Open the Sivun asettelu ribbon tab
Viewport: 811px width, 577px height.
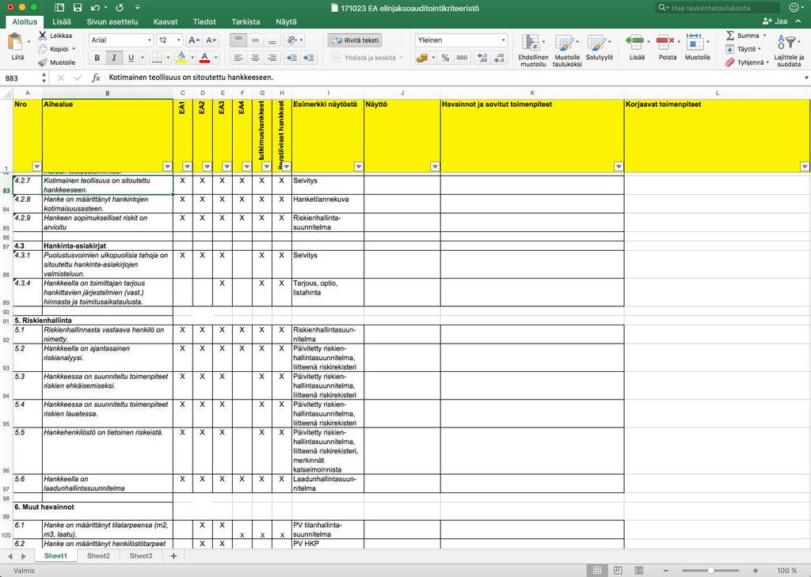point(112,21)
